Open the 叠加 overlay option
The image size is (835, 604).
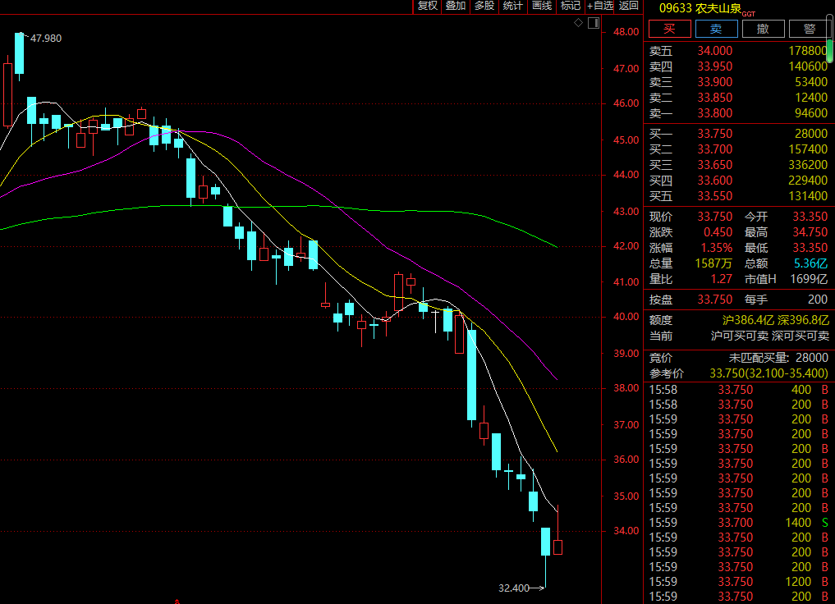456,6
